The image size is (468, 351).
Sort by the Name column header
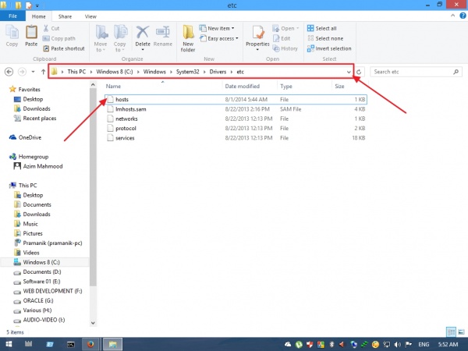pyautogui.click(x=113, y=87)
